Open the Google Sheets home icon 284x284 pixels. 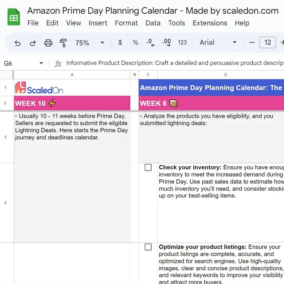point(14,17)
